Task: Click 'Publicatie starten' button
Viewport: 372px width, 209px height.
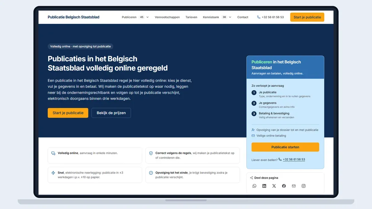Action: [x=285, y=147]
